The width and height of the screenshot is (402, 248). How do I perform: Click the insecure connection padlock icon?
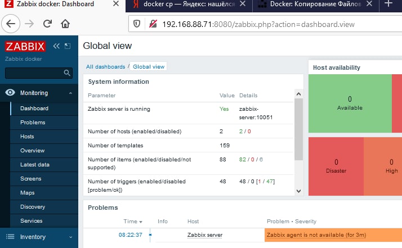153,24
